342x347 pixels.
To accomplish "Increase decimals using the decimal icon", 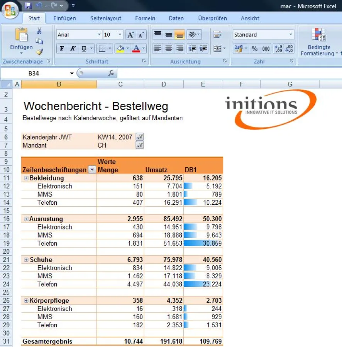I will pyautogui.click(x=278, y=49).
